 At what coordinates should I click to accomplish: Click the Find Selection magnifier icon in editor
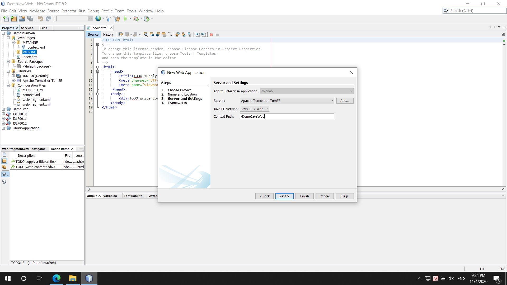(x=145, y=35)
